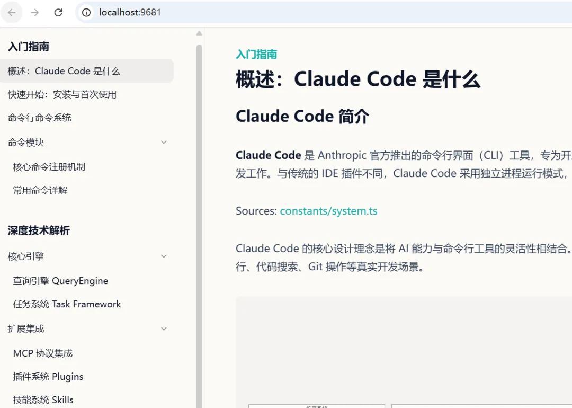Open MCP 协议集成 page
The image size is (572, 408).
(x=43, y=353)
